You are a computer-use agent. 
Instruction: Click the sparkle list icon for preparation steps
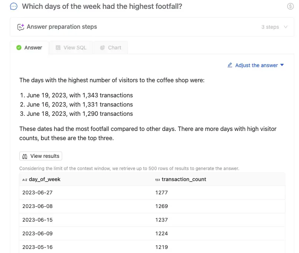click(21, 27)
